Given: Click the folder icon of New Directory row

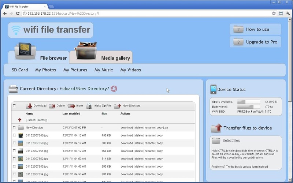Looking at the screenshot, I should point(21,127).
